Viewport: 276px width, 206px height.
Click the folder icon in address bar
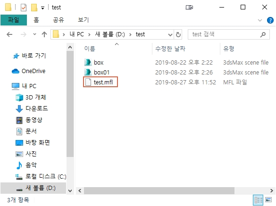(56, 34)
